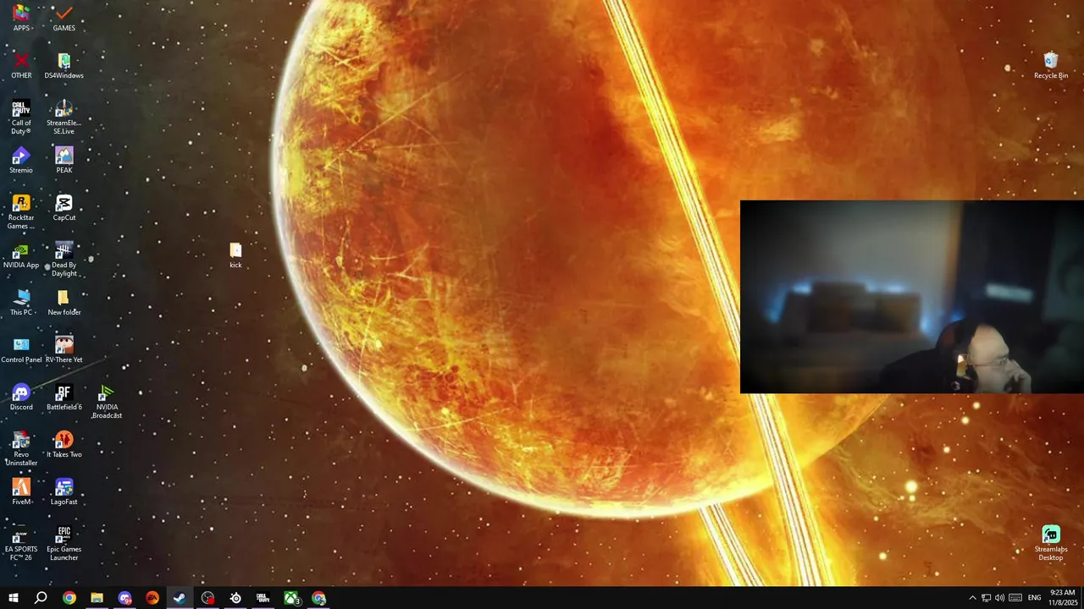Open the EA app on taskbar

(x=152, y=598)
